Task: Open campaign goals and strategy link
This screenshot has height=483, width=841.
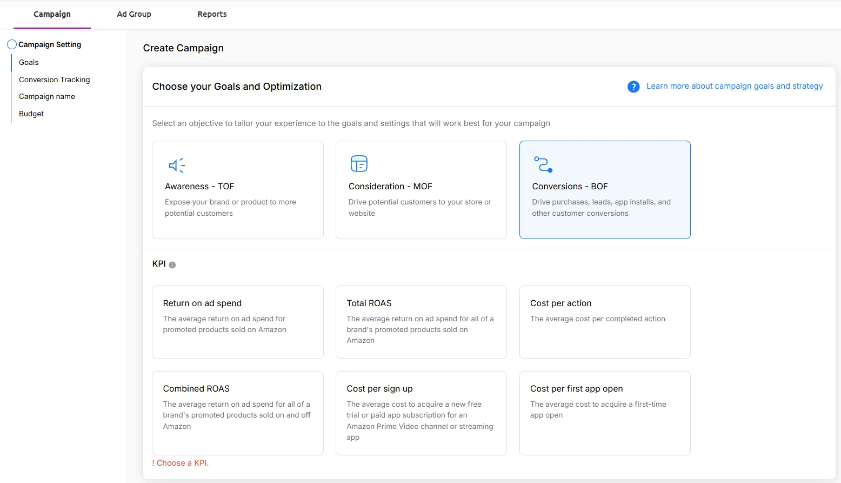Action: pyautogui.click(x=735, y=86)
